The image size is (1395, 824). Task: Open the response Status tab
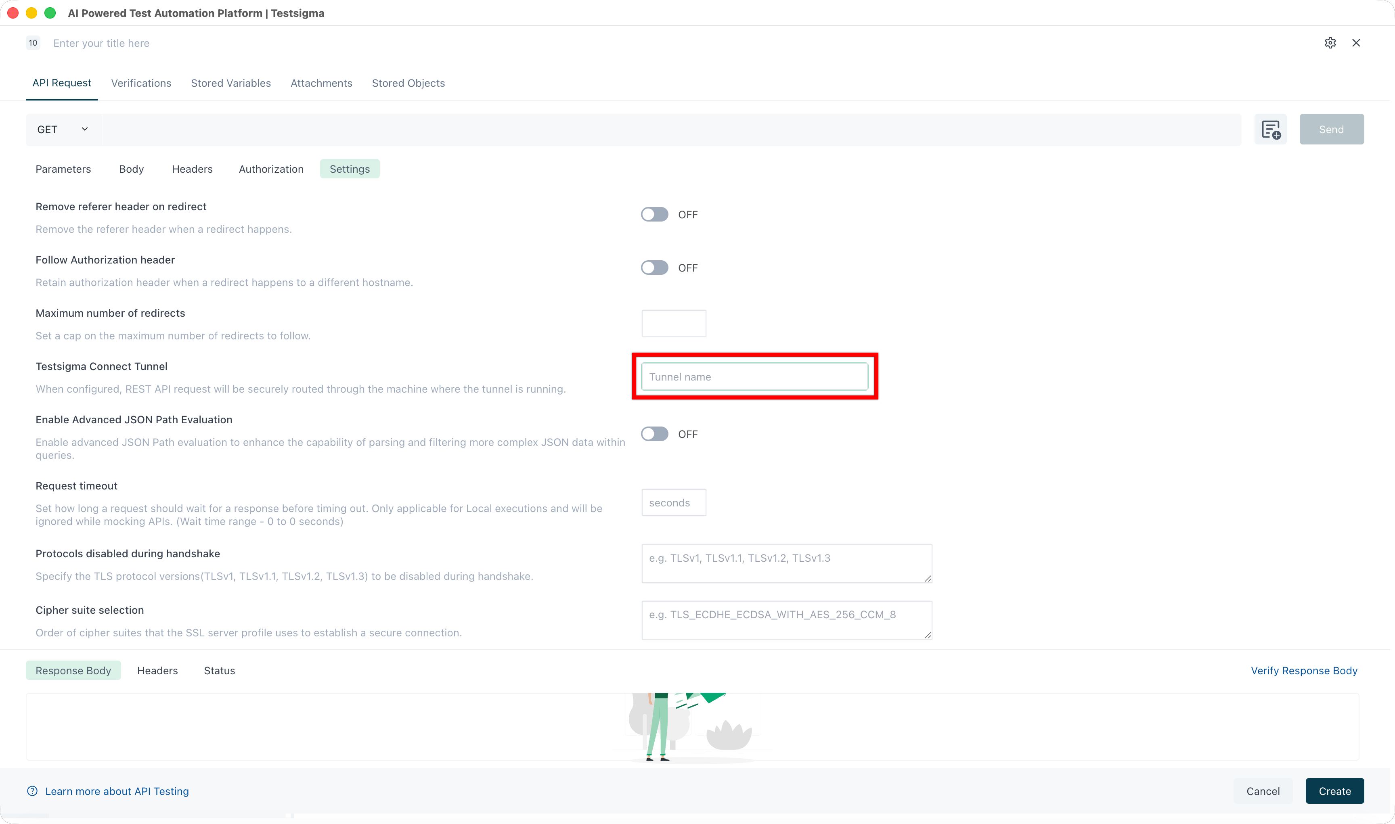pyautogui.click(x=219, y=671)
